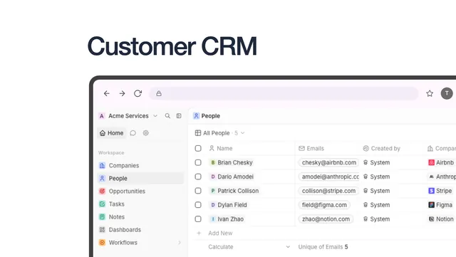
Task: Open Ivan Zhao's record
Action: click(227, 219)
